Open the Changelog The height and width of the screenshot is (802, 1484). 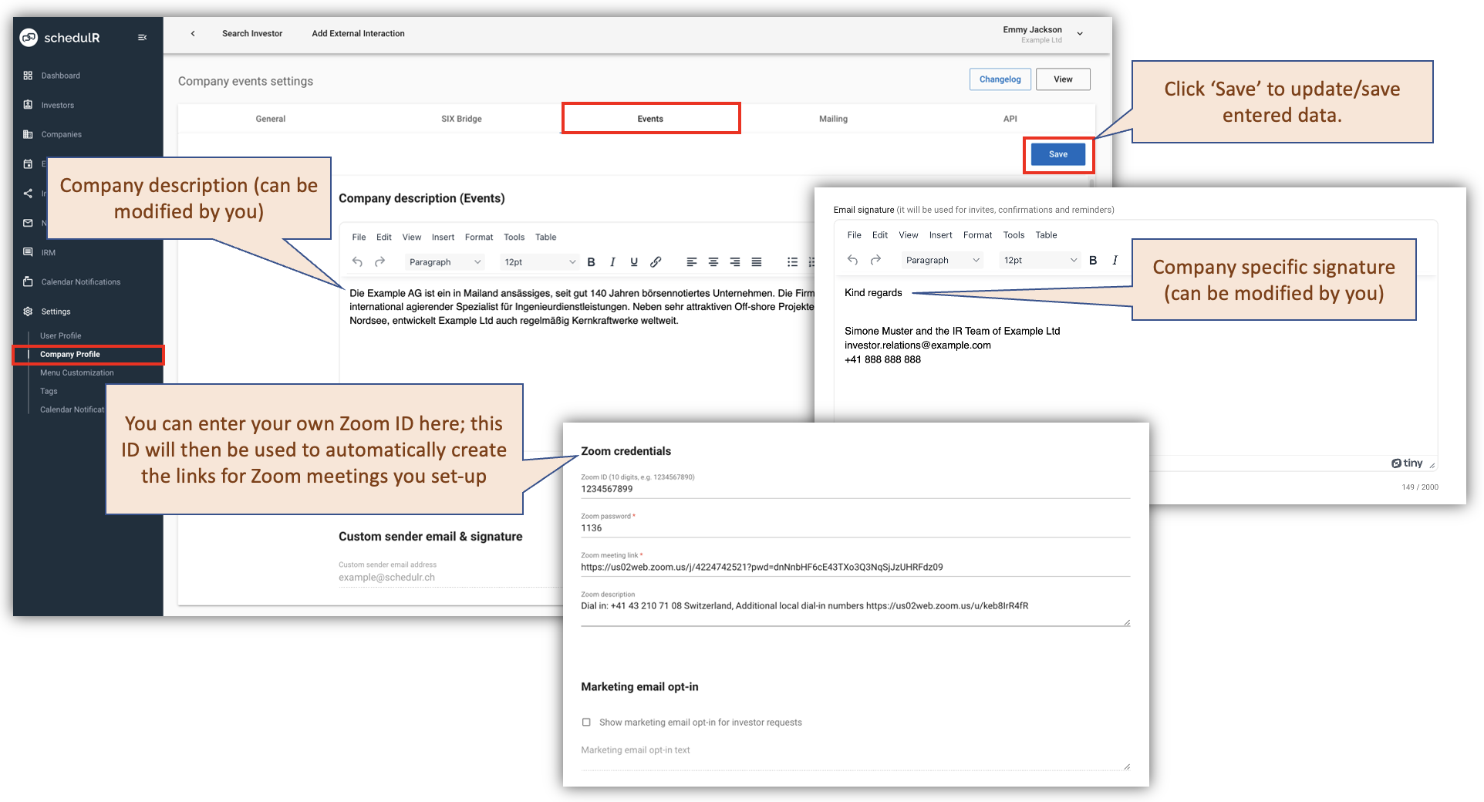[999, 79]
